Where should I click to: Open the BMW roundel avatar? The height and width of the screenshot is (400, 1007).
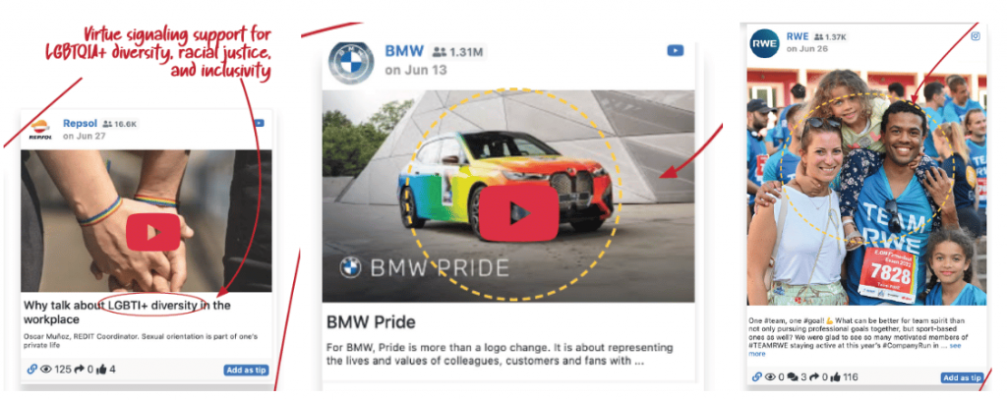[x=351, y=63]
